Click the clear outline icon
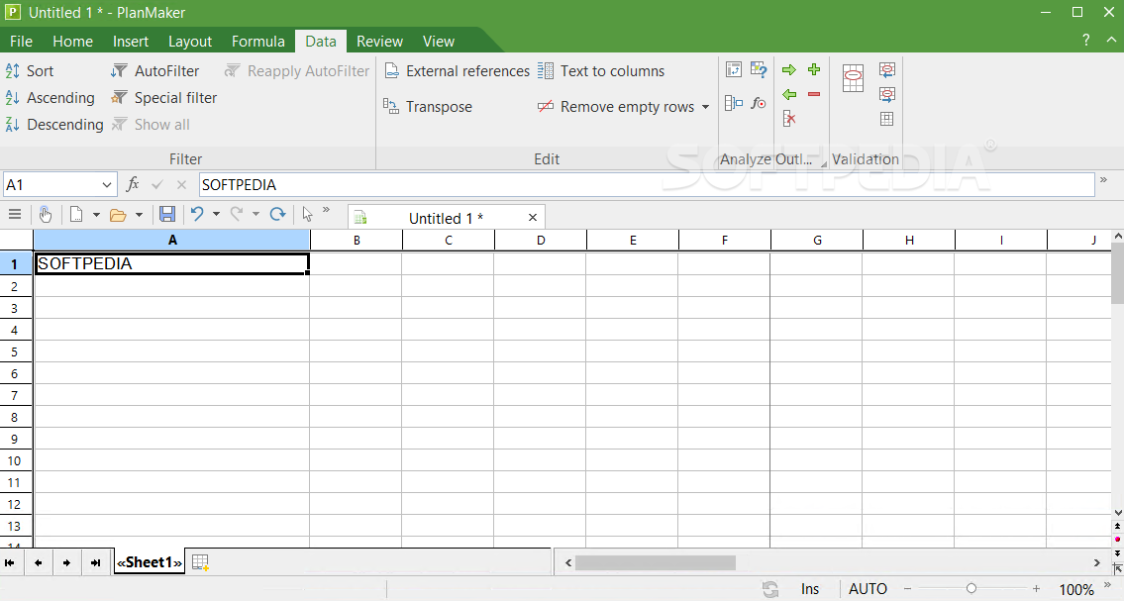The height and width of the screenshot is (601, 1124). coord(789,118)
